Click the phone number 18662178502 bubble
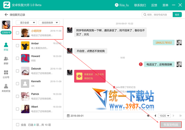The image size is (185, 130). click(164, 42)
